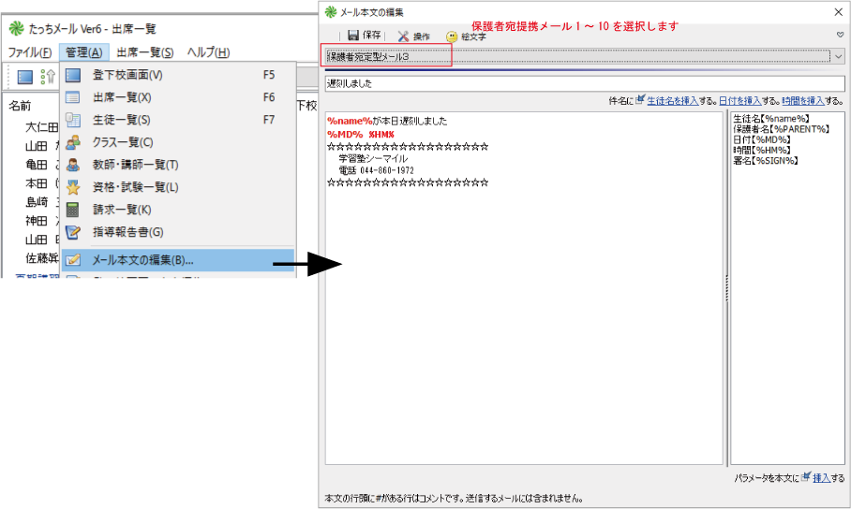The width and height of the screenshot is (851, 509).
Task: Click the 絵文字 smiley face icon
Action: tap(452, 36)
